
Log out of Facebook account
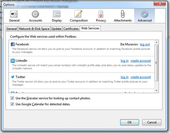pyautogui.click(x=145, y=44)
